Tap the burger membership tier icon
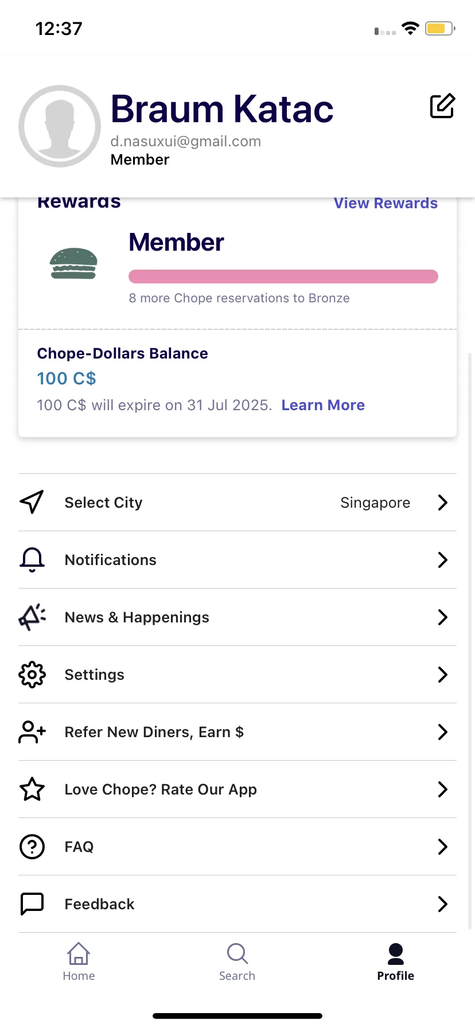The height and width of the screenshot is (1028, 475). [x=74, y=263]
